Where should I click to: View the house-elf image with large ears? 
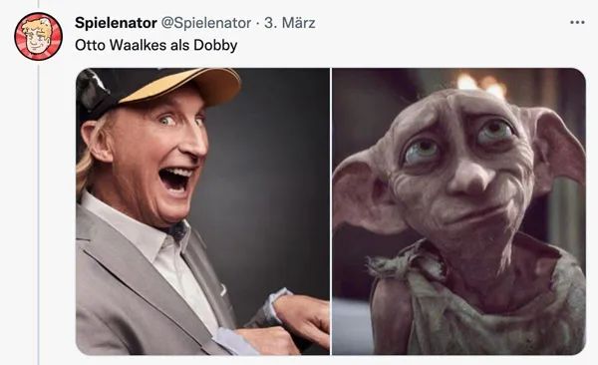[458, 211]
